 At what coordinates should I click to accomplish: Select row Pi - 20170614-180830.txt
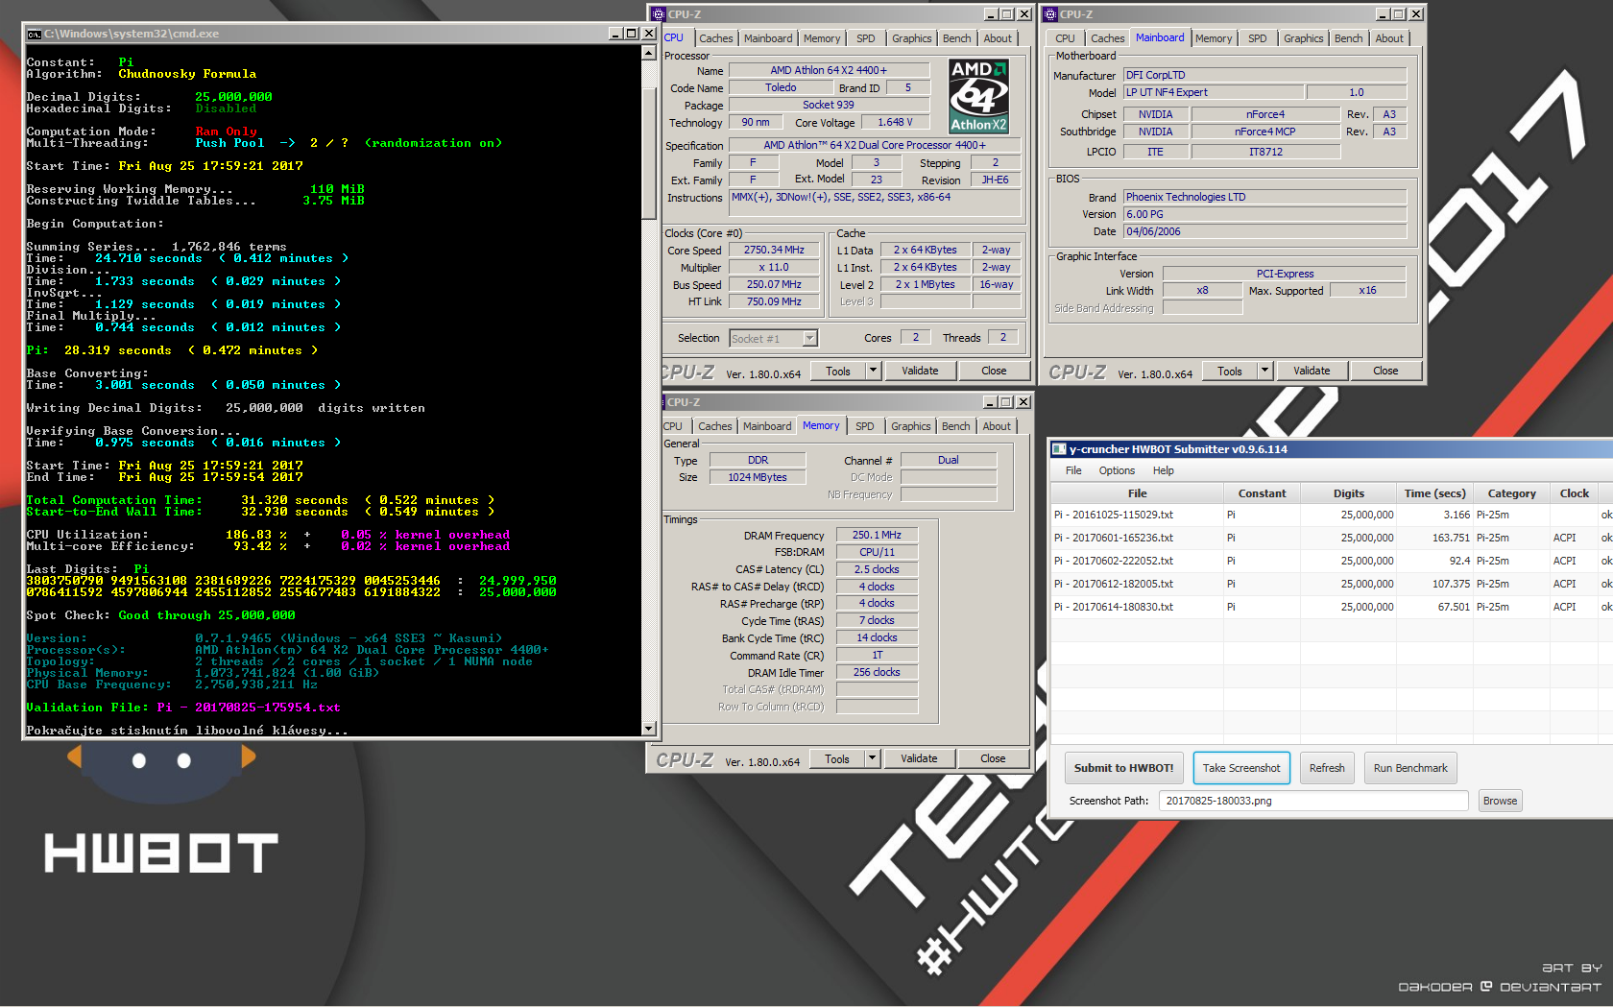(1332, 607)
